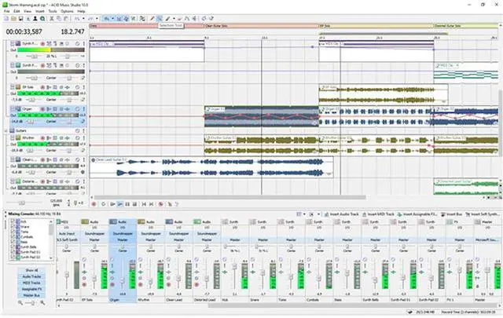This screenshot has height=318, width=503.
Task: Click the Audio Tracks filter button
Action: [x=31, y=276]
